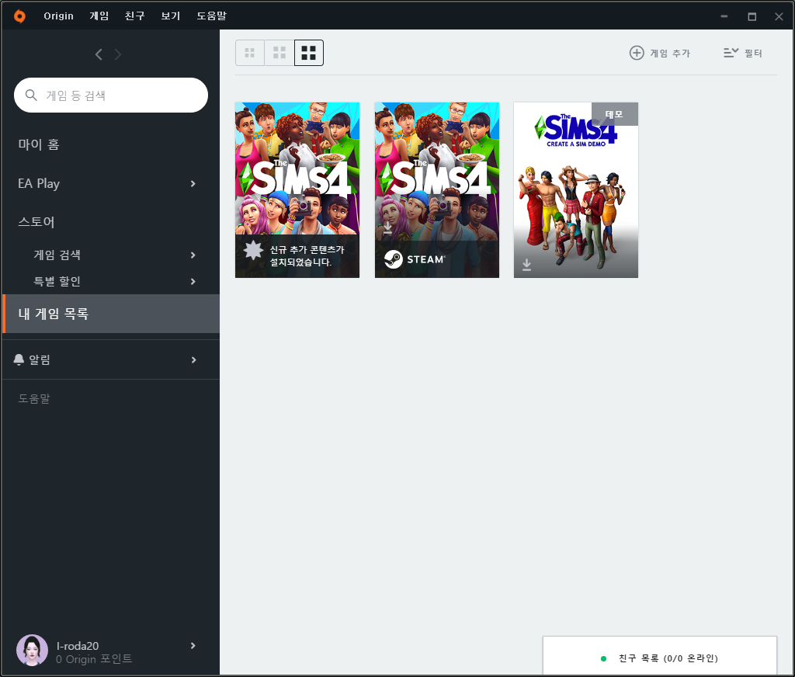Go to 마이 홈
The height and width of the screenshot is (677, 795).
click(x=39, y=144)
